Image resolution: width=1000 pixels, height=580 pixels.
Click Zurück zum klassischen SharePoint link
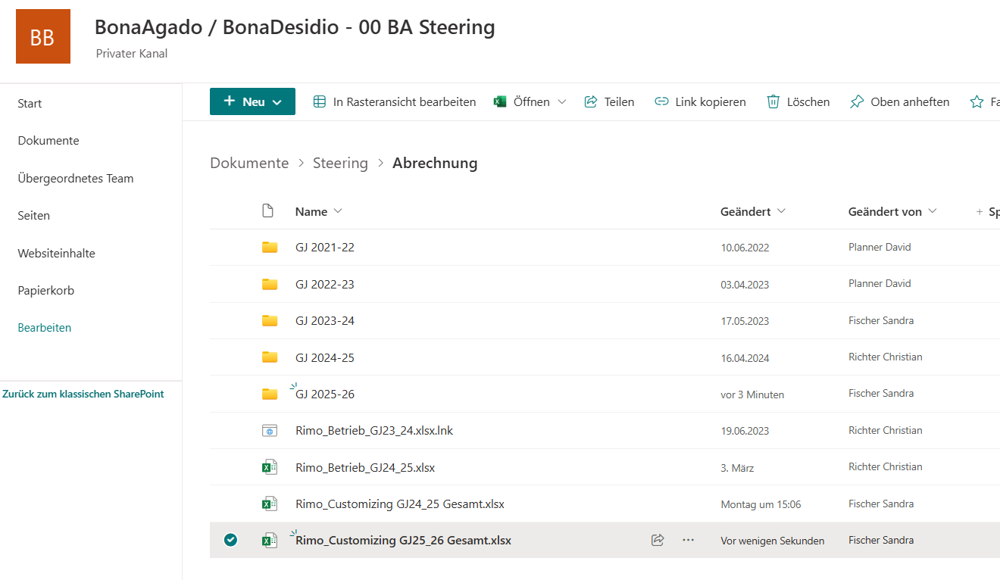click(83, 394)
